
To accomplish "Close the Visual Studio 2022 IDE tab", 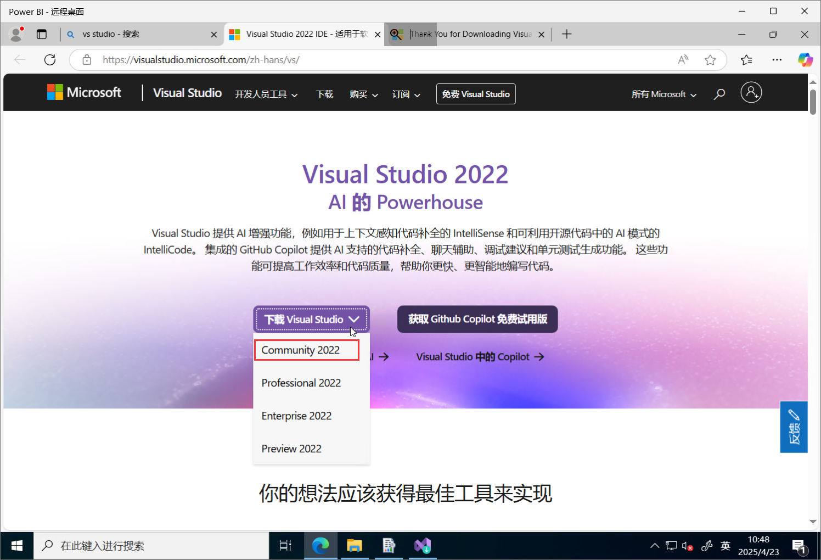I will [378, 35].
